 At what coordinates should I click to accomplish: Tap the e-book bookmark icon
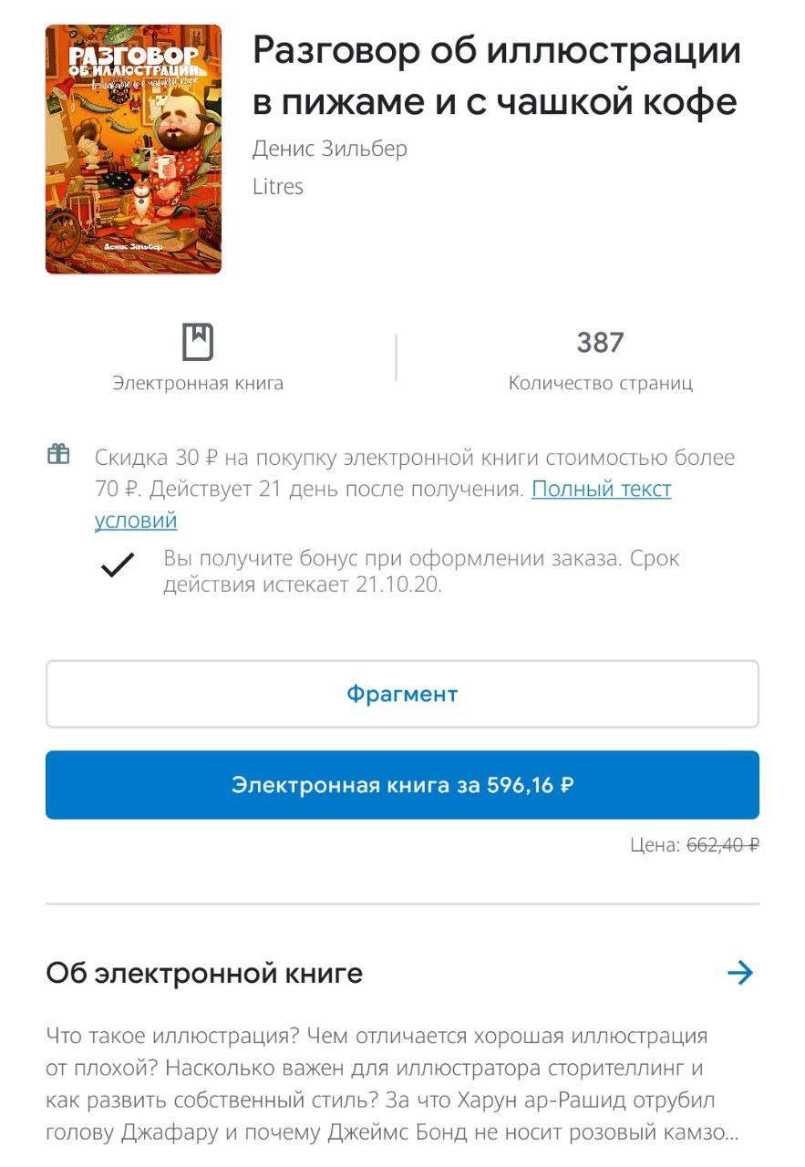click(198, 342)
